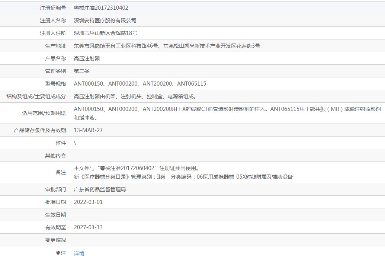Click the model list ANT000150、ANT000200
The image size is (385, 259).
pyautogui.click(x=140, y=84)
